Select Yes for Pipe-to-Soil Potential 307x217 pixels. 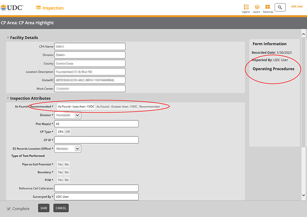pos(60,164)
